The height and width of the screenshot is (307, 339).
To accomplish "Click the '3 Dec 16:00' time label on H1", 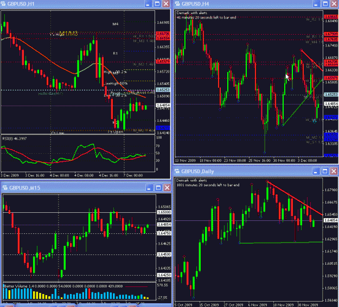I will [x=35, y=175].
